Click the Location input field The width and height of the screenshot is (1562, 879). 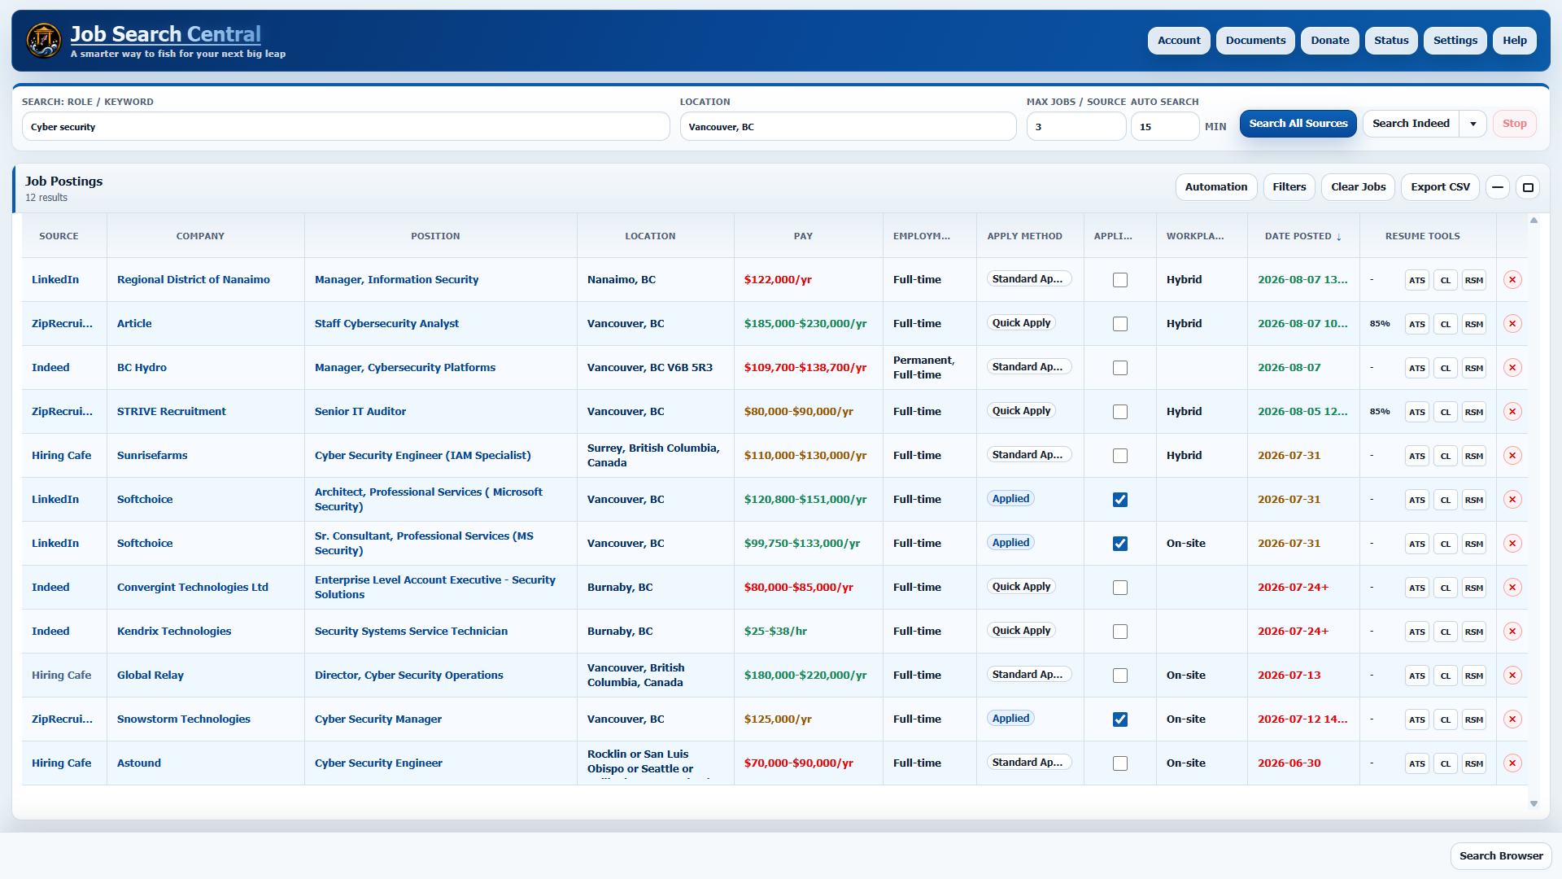[848, 127]
